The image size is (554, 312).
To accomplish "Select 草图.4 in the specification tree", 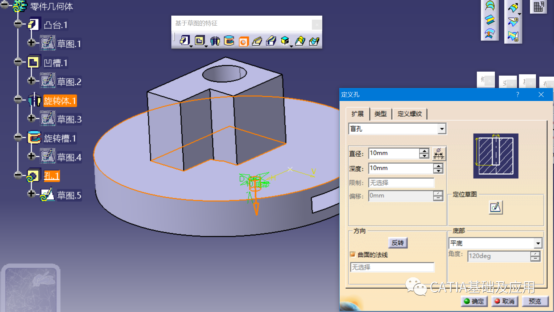I will point(69,157).
